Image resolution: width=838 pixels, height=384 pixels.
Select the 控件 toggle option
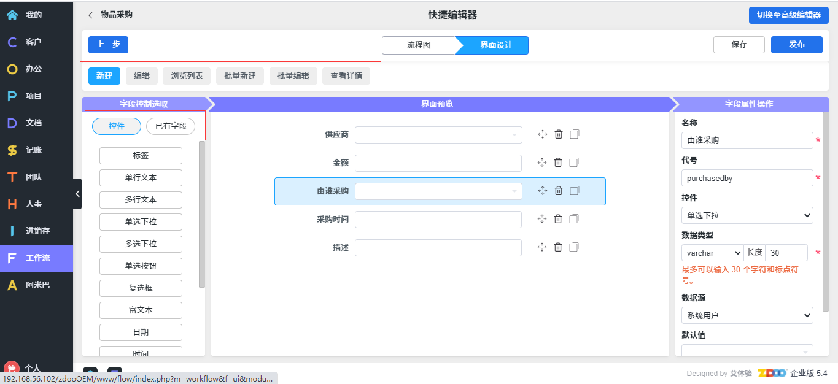(x=117, y=126)
